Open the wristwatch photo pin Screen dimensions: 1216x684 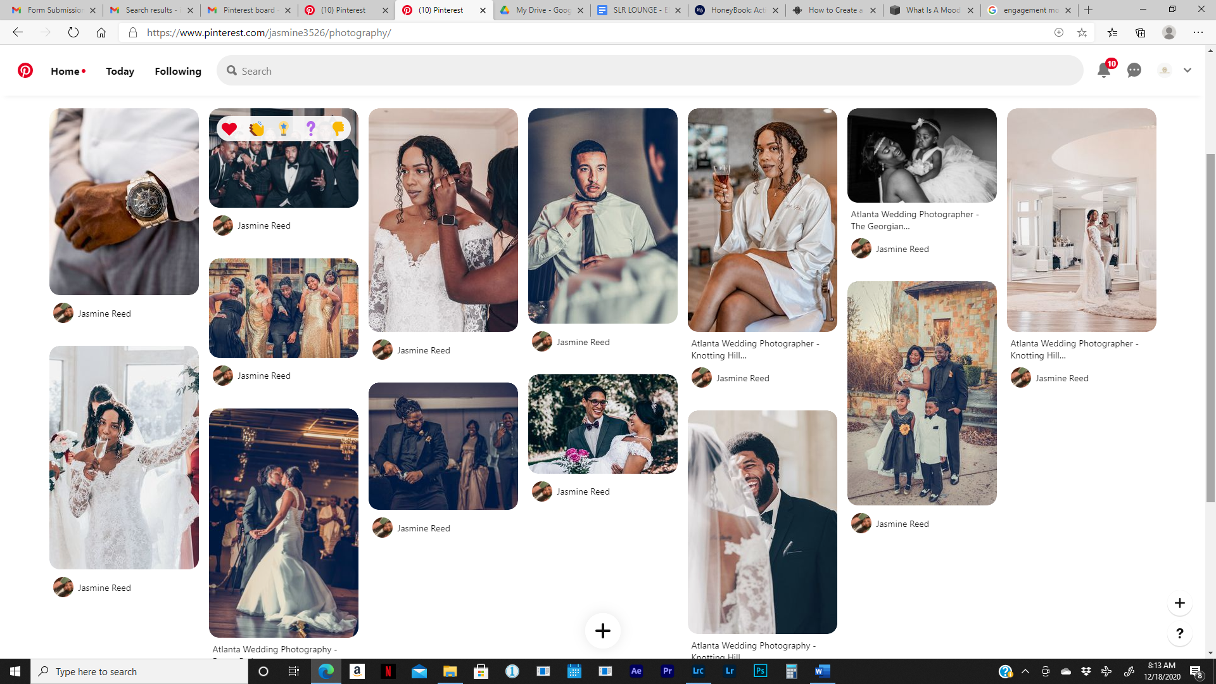[x=124, y=201]
